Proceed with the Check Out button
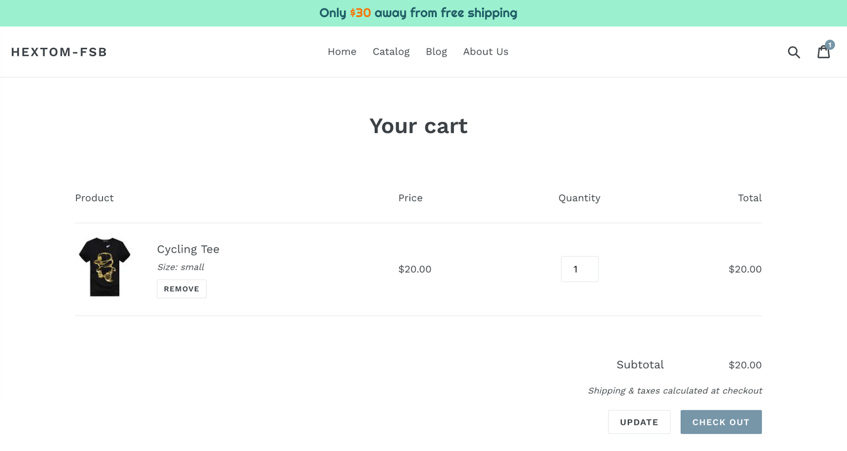Viewport: 847px width, 451px height. click(720, 422)
